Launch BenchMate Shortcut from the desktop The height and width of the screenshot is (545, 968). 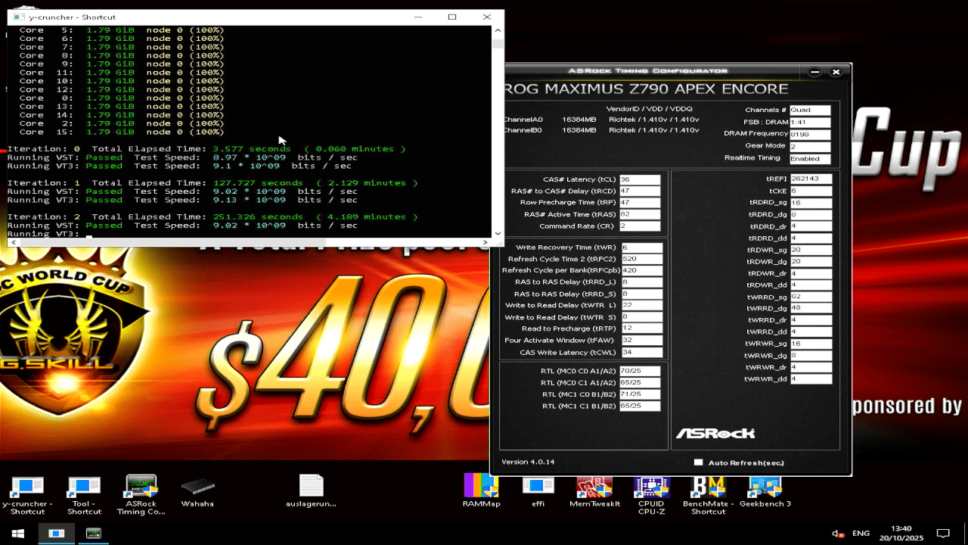pyautogui.click(x=708, y=495)
